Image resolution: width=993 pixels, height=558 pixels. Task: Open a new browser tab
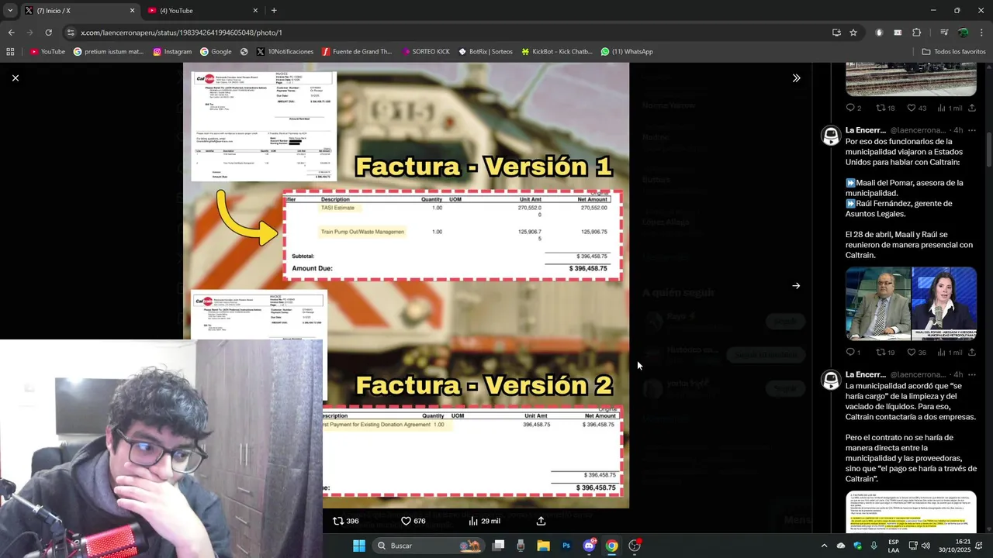274,10
